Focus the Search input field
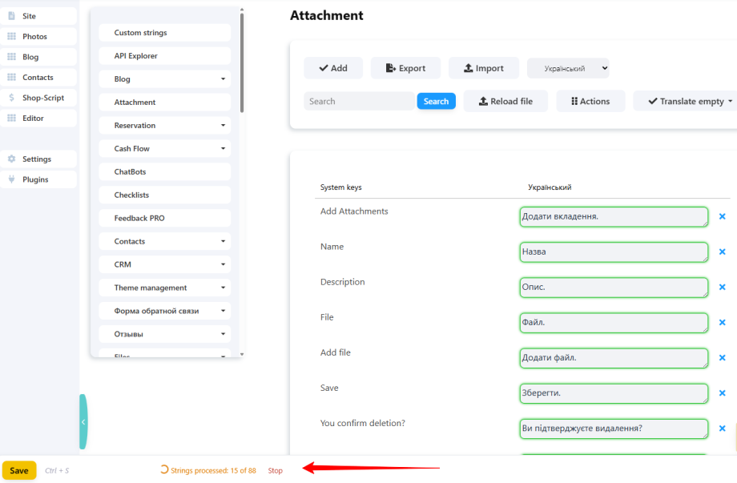Viewport: 737px width, 483px height. click(x=360, y=101)
